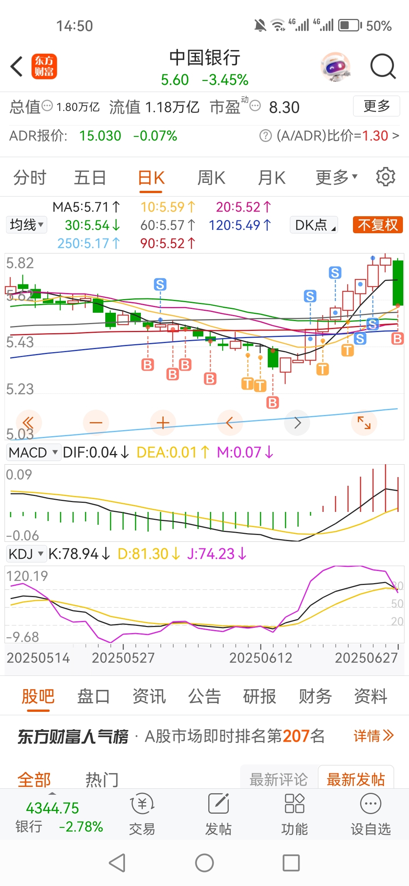Switch to 五日 chart tab

point(90,178)
